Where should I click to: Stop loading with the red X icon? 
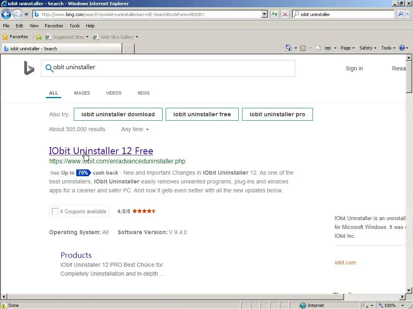tap(285, 14)
